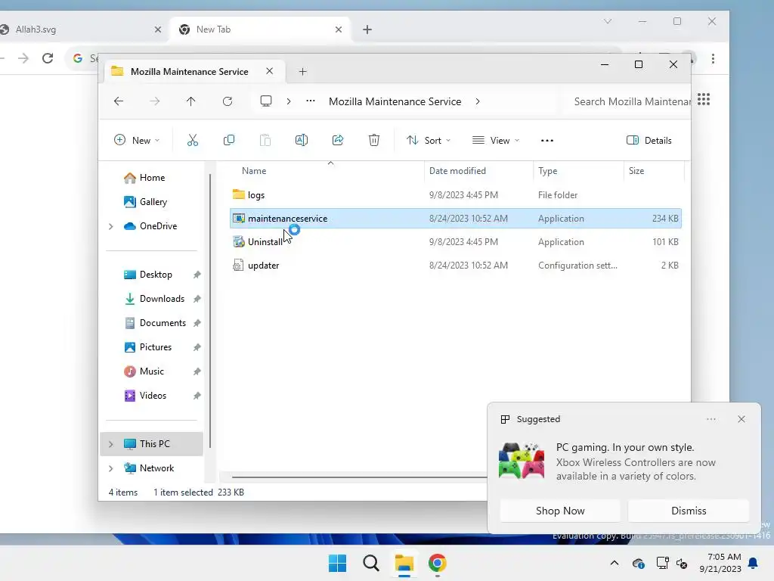The image size is (774, 581).
Task: Click the This PC monitor icon in the address bar
Action: click(266, 101)
